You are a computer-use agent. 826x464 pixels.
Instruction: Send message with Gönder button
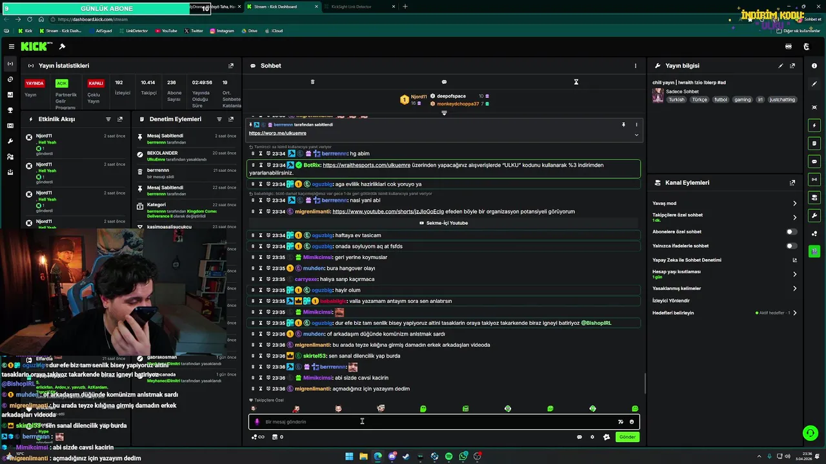click(x=627, y=437)
